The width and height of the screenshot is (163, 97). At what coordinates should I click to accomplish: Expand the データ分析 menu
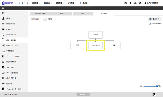pyautogui.click(x=85, y=3)
